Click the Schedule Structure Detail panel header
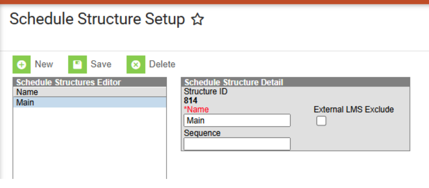This screenshot has width=429, height=188. click(234, 82)
